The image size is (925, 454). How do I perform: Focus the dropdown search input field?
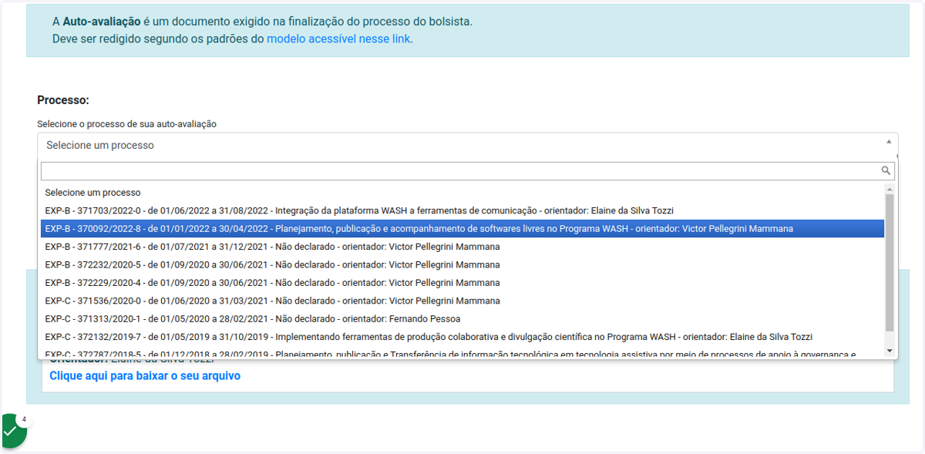[x=467, y=170]
